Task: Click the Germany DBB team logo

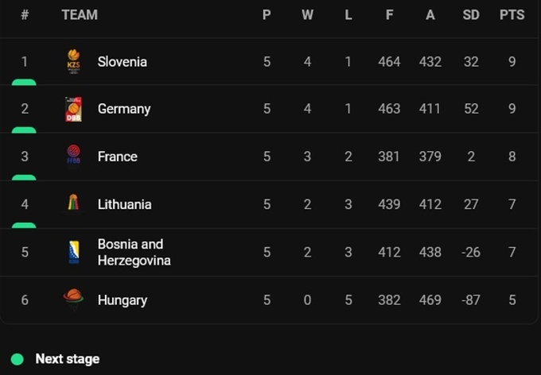Action: click(x=73, y=110)
